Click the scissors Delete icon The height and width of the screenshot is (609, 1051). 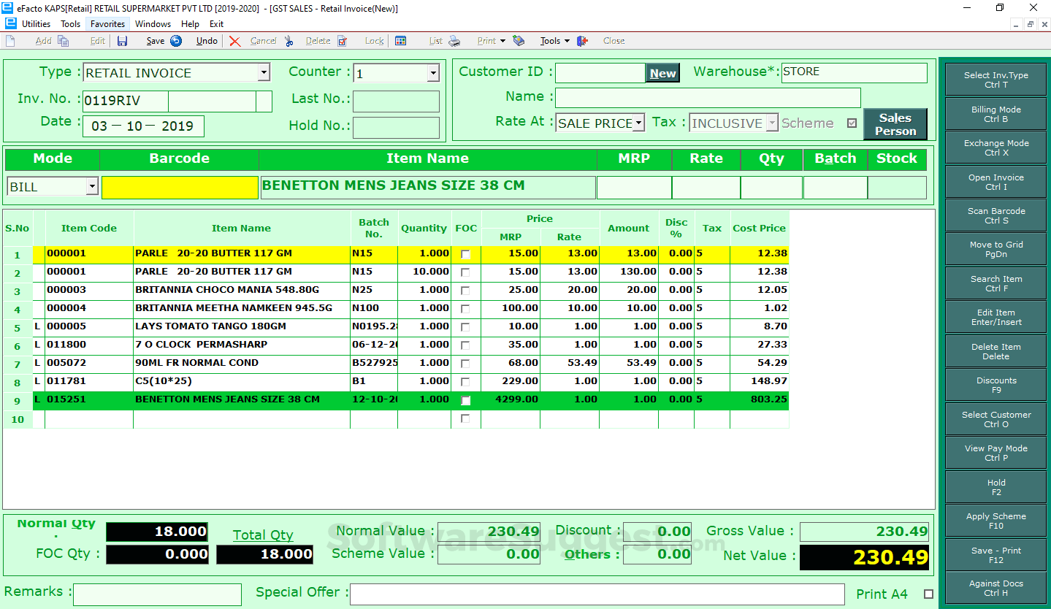coord(289,41)
